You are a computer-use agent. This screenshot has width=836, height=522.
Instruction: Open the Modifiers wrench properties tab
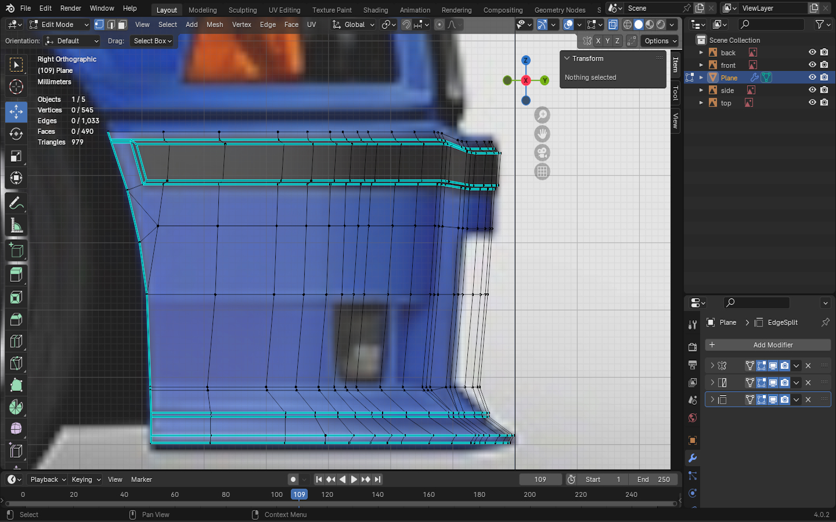(693, 458)
